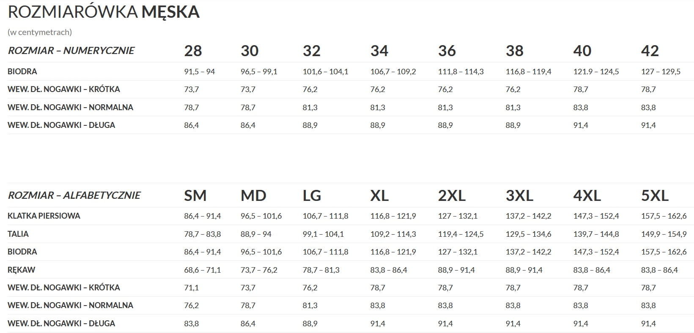The image size is (694, 333).
Task: Select the ROZMIAR – ALFABETYCZNIE header label
Action: pyautogui.click(x=74, y=195)
